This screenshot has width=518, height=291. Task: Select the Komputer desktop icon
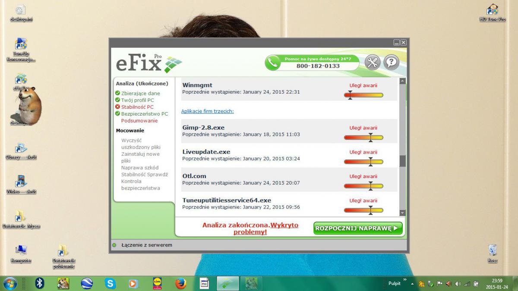click(x=21, y=254)
